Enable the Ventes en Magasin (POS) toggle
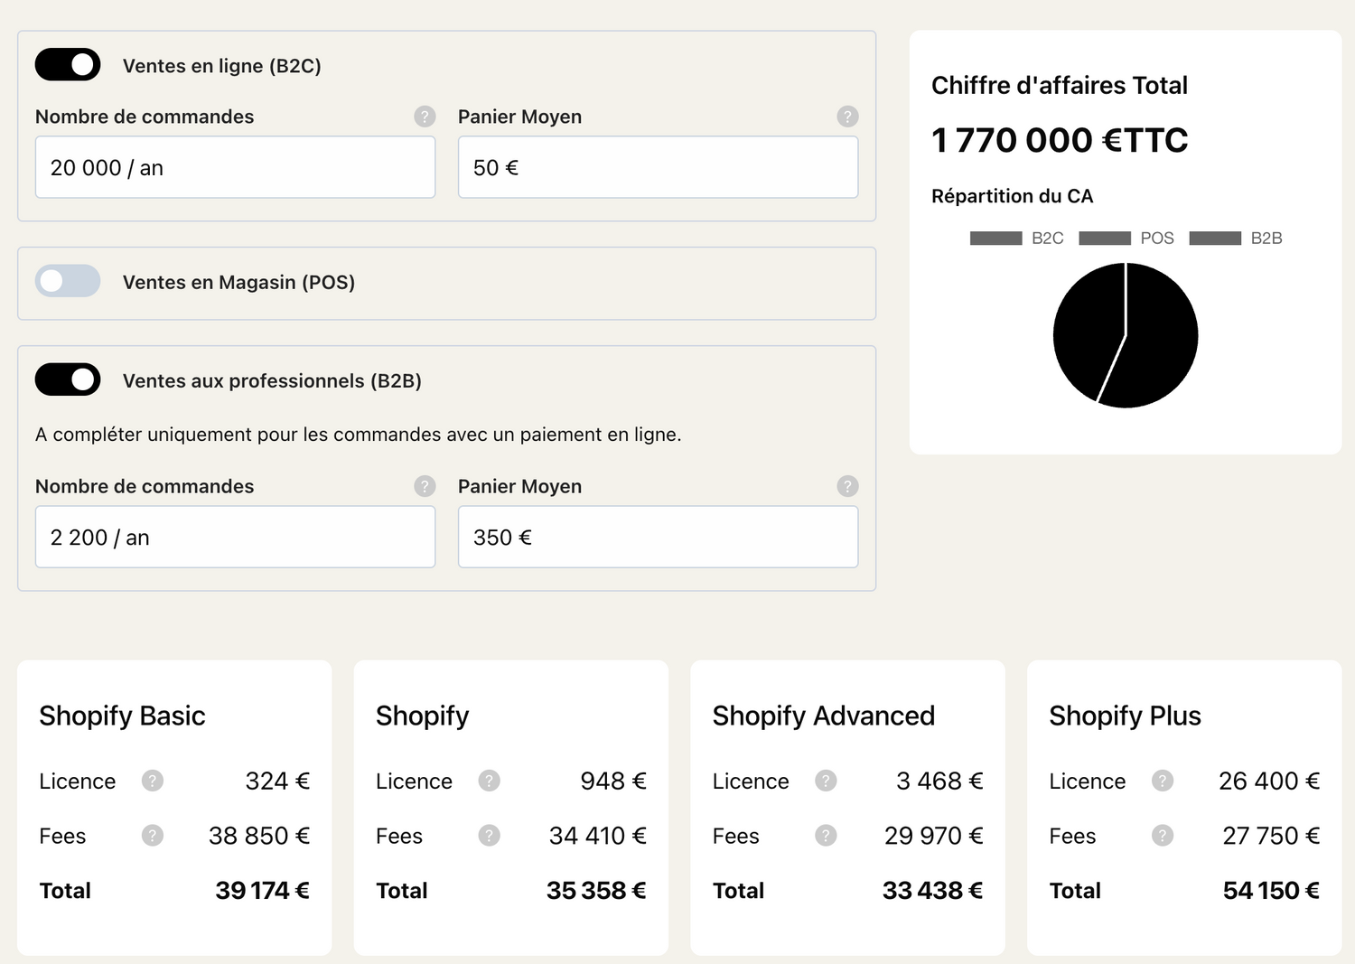Viewport: 1355px width, 964px height. [x=68, y=281]
